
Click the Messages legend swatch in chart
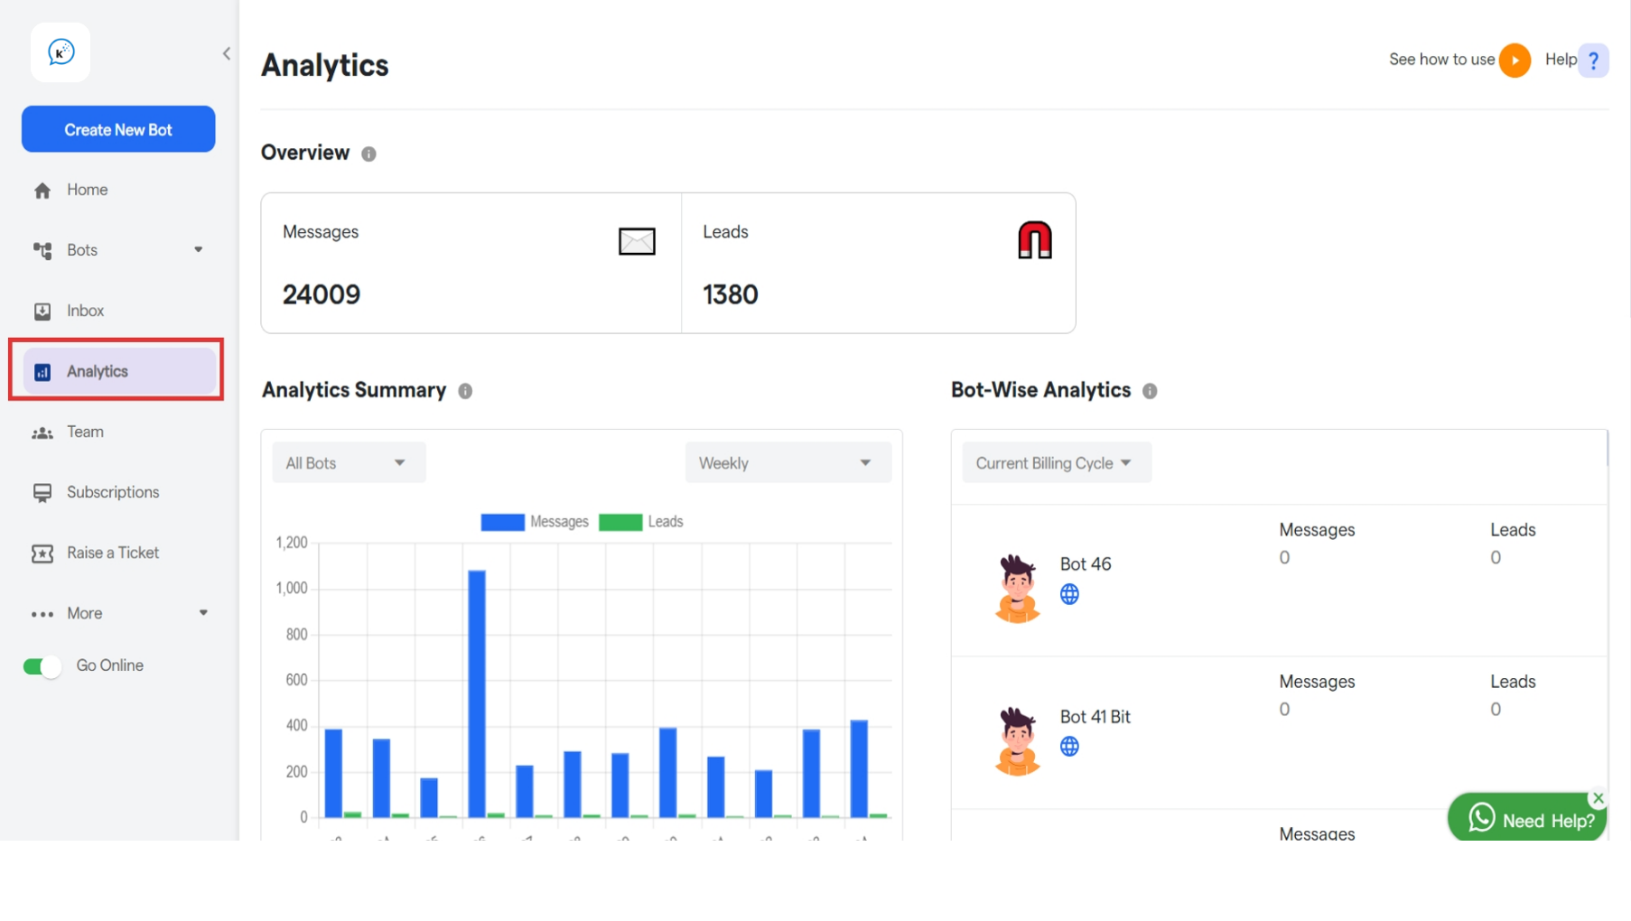tap(501, 521)
